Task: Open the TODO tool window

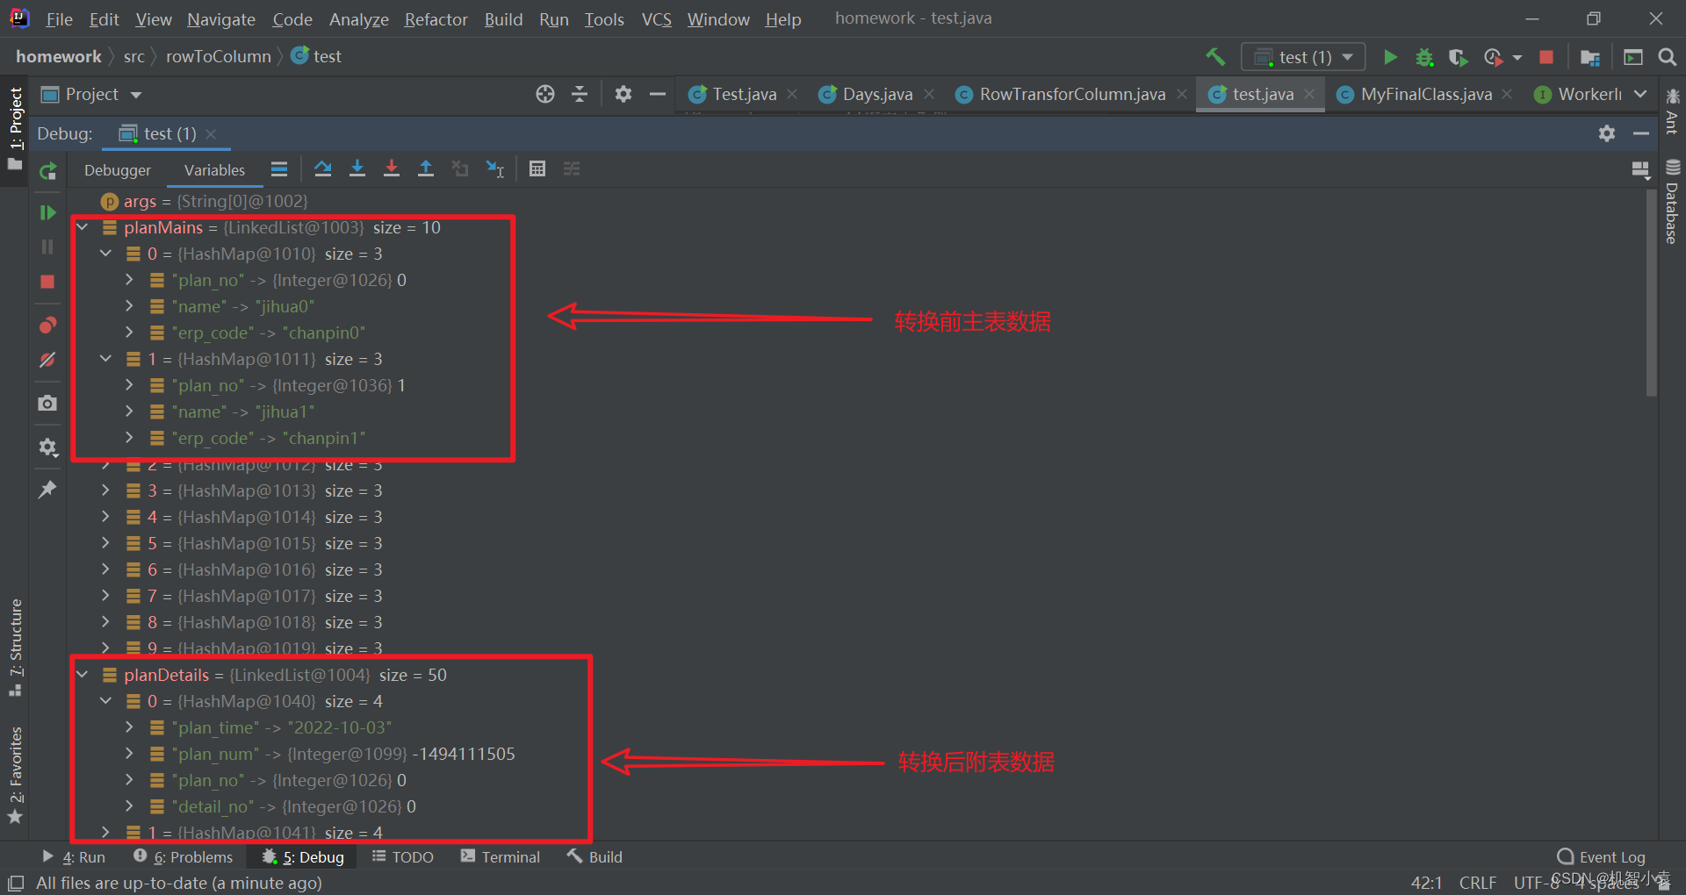Action: tap(403, 857)
